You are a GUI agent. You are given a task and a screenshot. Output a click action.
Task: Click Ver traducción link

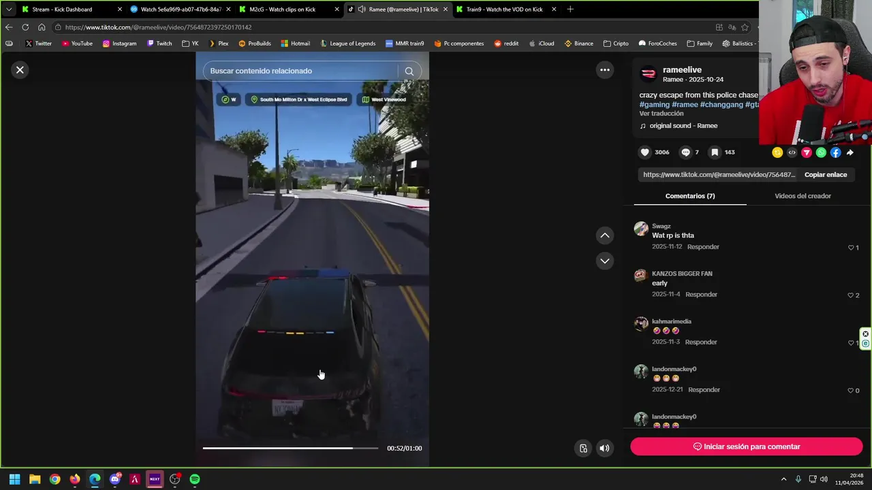click(661, 114)
